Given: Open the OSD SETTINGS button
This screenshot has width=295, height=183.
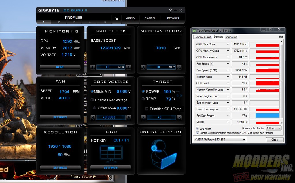Looking at the screenshot, I should [111, 167].
